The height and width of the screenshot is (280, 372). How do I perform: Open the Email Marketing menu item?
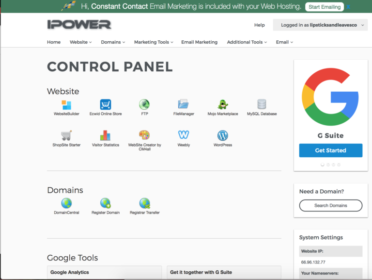tap(199, 42)
